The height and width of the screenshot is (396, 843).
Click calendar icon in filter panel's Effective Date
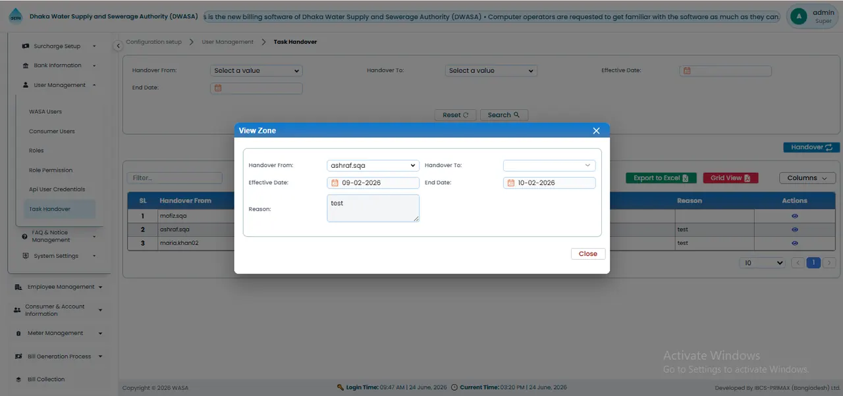tap(686, 70)
